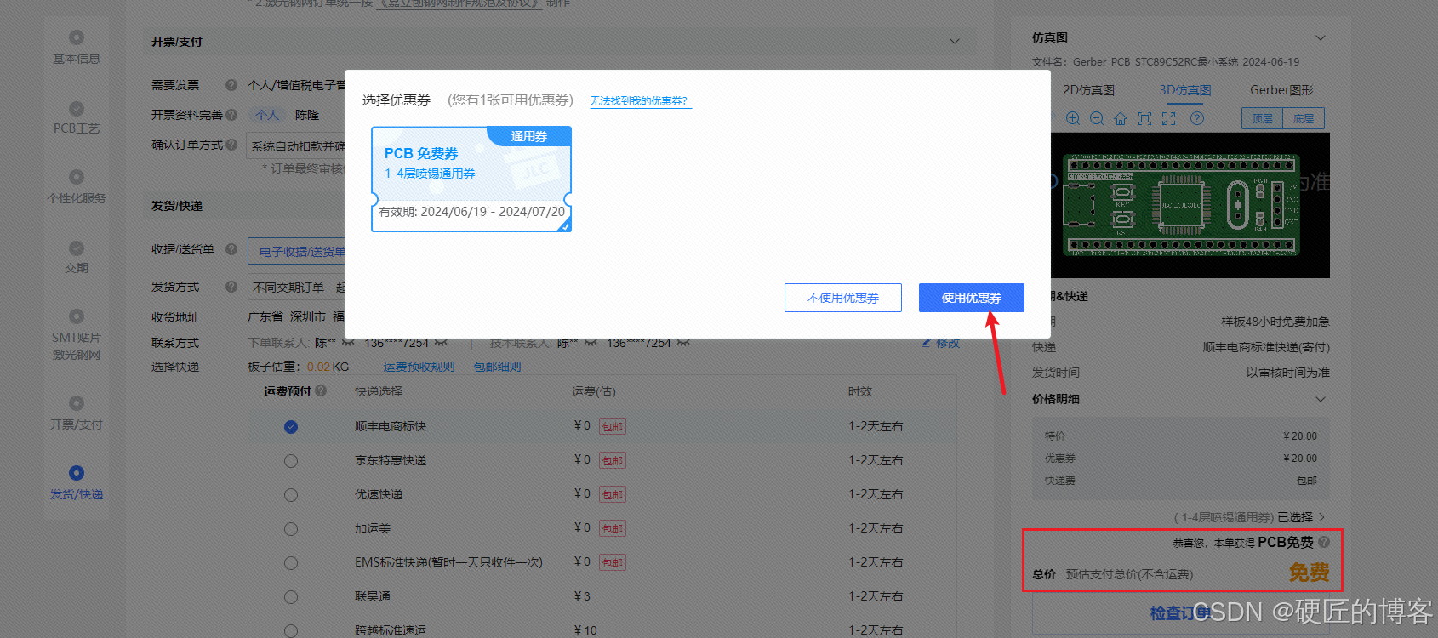Click help icon next to 开票资料完善
The height and width of the screenshot is (638, 1438).
(x=231, y=115)
